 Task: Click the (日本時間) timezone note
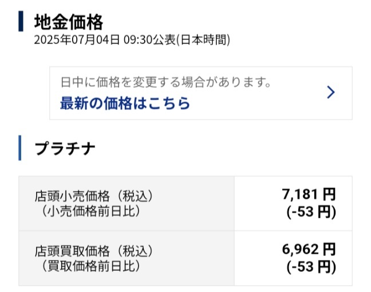[203, 39]
